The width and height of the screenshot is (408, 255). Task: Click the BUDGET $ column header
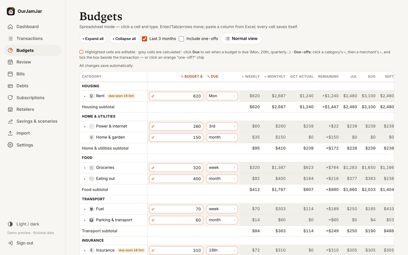[x=192, y=76]
